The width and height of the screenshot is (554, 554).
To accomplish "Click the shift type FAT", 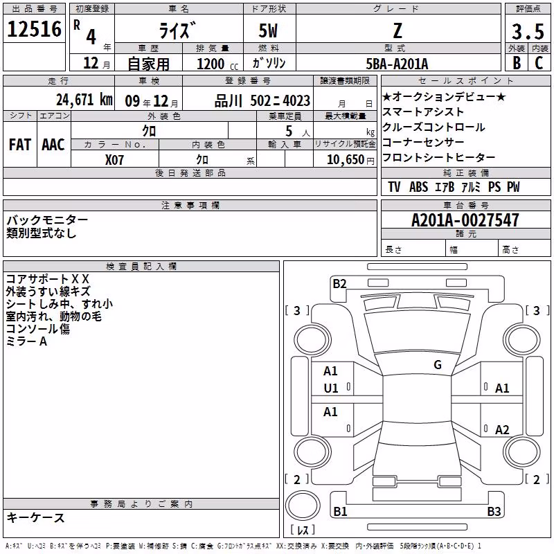I will coord(20,145).
